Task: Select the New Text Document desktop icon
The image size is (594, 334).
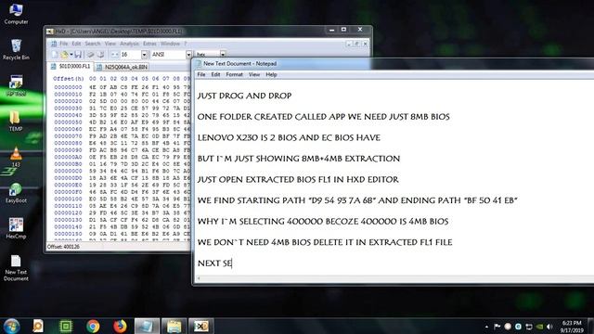Action: [x=16, y=268]
